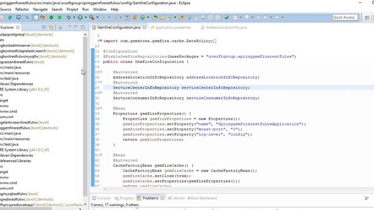Click the Back navigation arrow toolbar icon

pyautogui.click(x=265, y=17)
